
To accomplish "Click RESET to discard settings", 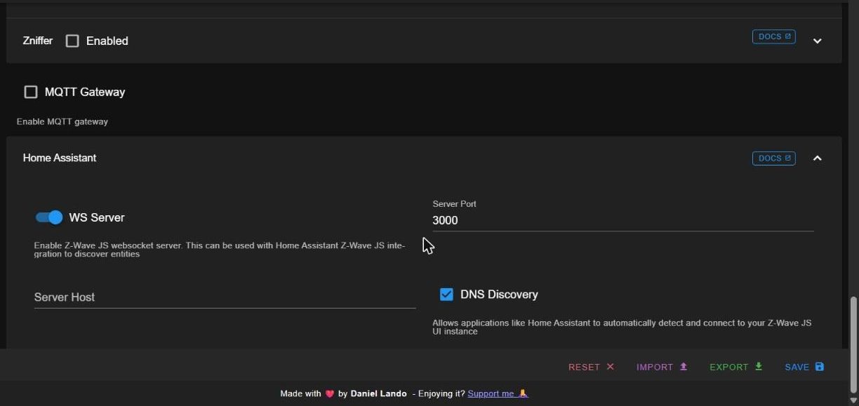I will (591, 367).
